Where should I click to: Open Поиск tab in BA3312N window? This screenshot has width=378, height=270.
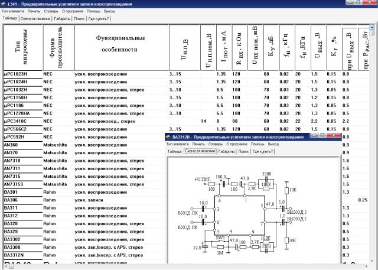243,151
